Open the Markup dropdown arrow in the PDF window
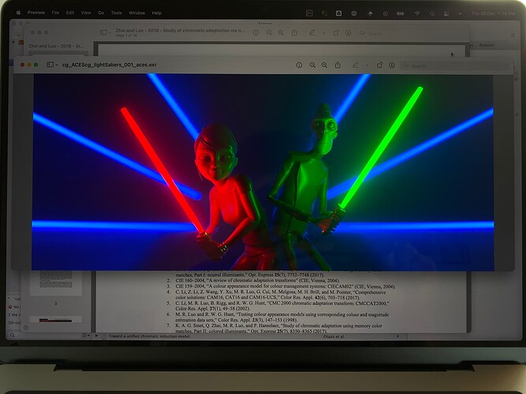Screen dimensions: 526x394 [323, 33]
